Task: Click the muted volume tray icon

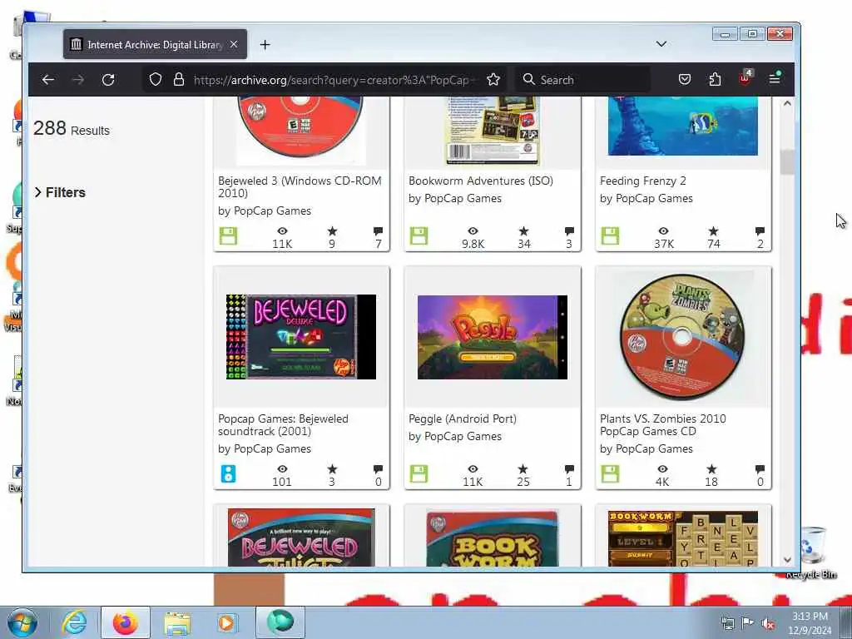Action: (x=768, y=624)
